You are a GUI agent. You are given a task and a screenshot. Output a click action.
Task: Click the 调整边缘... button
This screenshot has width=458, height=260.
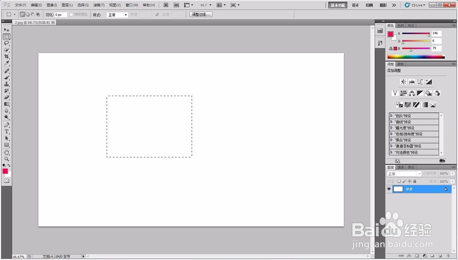(201, 14)
